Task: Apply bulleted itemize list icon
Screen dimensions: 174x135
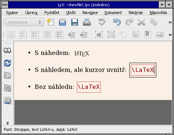Action: pos(35,35)
